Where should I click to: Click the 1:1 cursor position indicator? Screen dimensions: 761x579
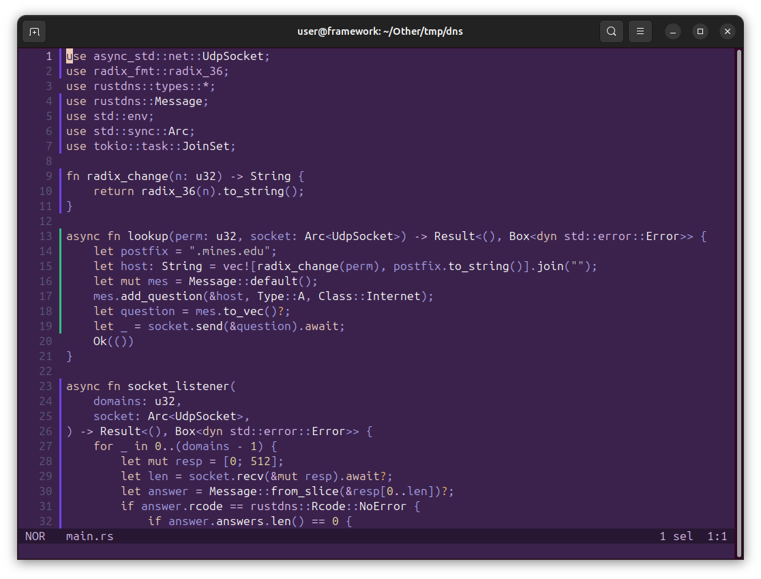pyautogui.click(x=717, y=536)
